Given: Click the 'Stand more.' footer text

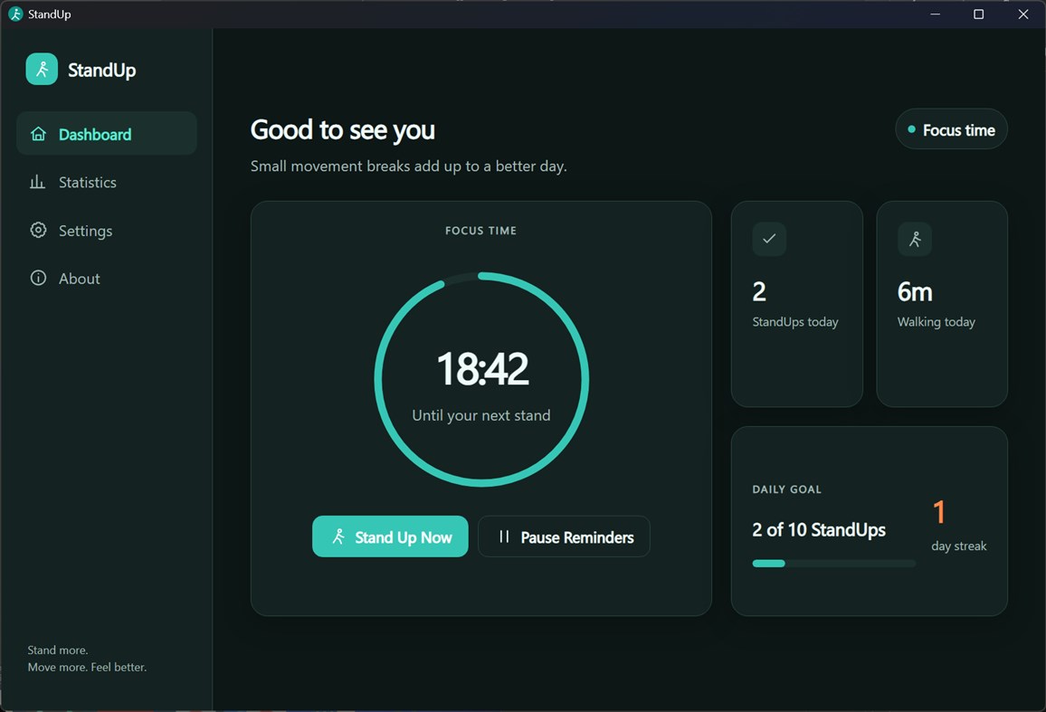Looking at the screenshot, I should point(58,650).
